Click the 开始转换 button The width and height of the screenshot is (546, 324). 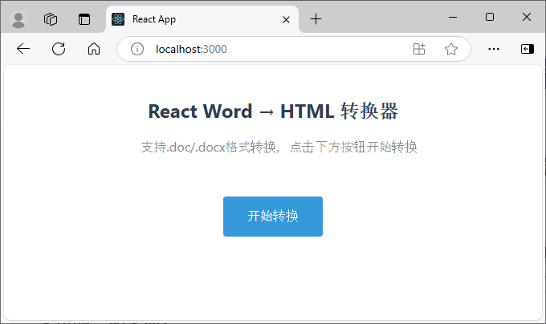tap(273, 217)
